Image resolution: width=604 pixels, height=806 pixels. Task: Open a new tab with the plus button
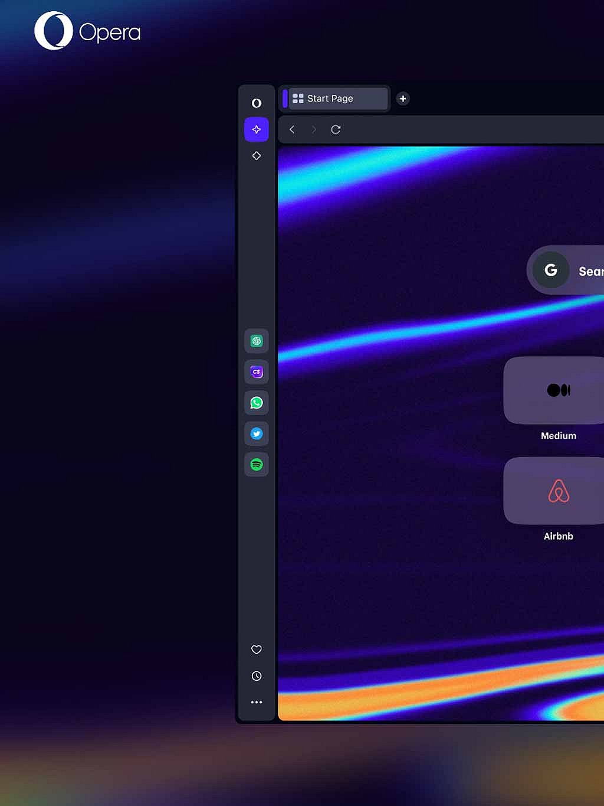(x=403, y=99)
